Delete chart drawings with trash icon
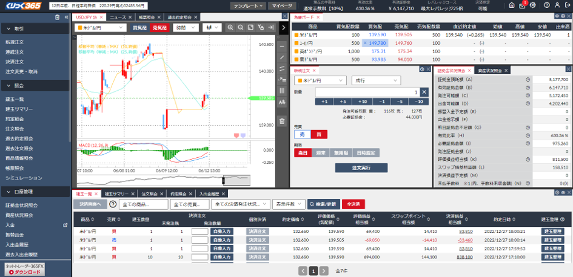 click(x=282, y=122)
